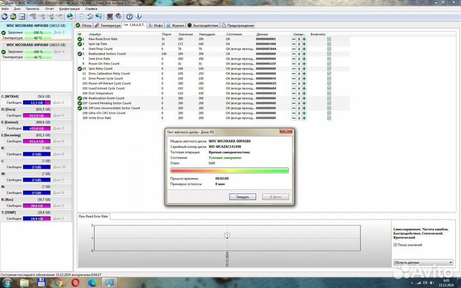Click minus offset for Power On Time Count

click(x=294, y=64)
